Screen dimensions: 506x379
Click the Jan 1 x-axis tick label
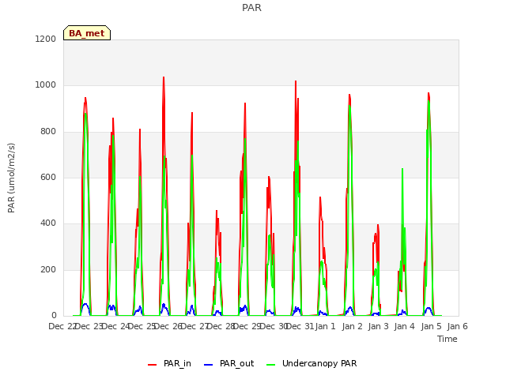click(326, 326)
